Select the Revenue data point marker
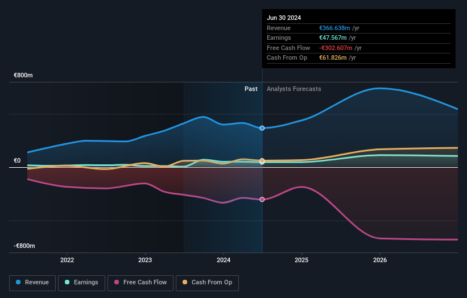467x298 pixels. pyautogui.click(x=262, y=128)
